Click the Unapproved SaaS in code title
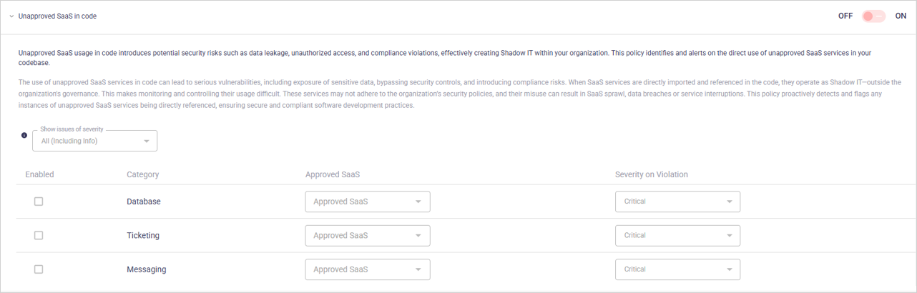This screenshot has width=917, height=293. pyautogui.click(x=57, y=16)
